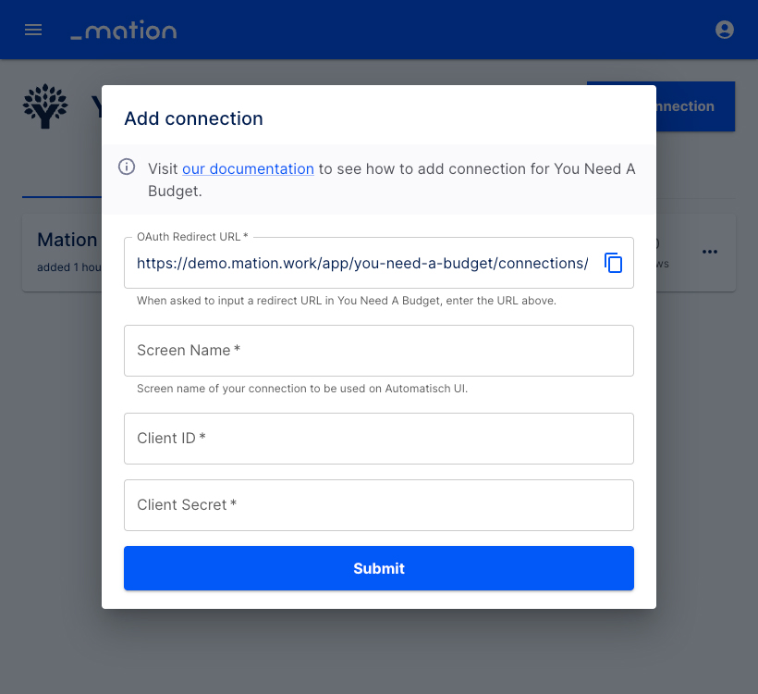
Task: Focus the Client Secret input field
Action: pos(378,505)
